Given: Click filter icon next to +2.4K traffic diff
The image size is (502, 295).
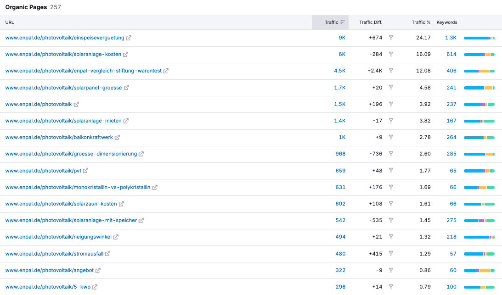Looking at the screenshot, I should [391, 71].
